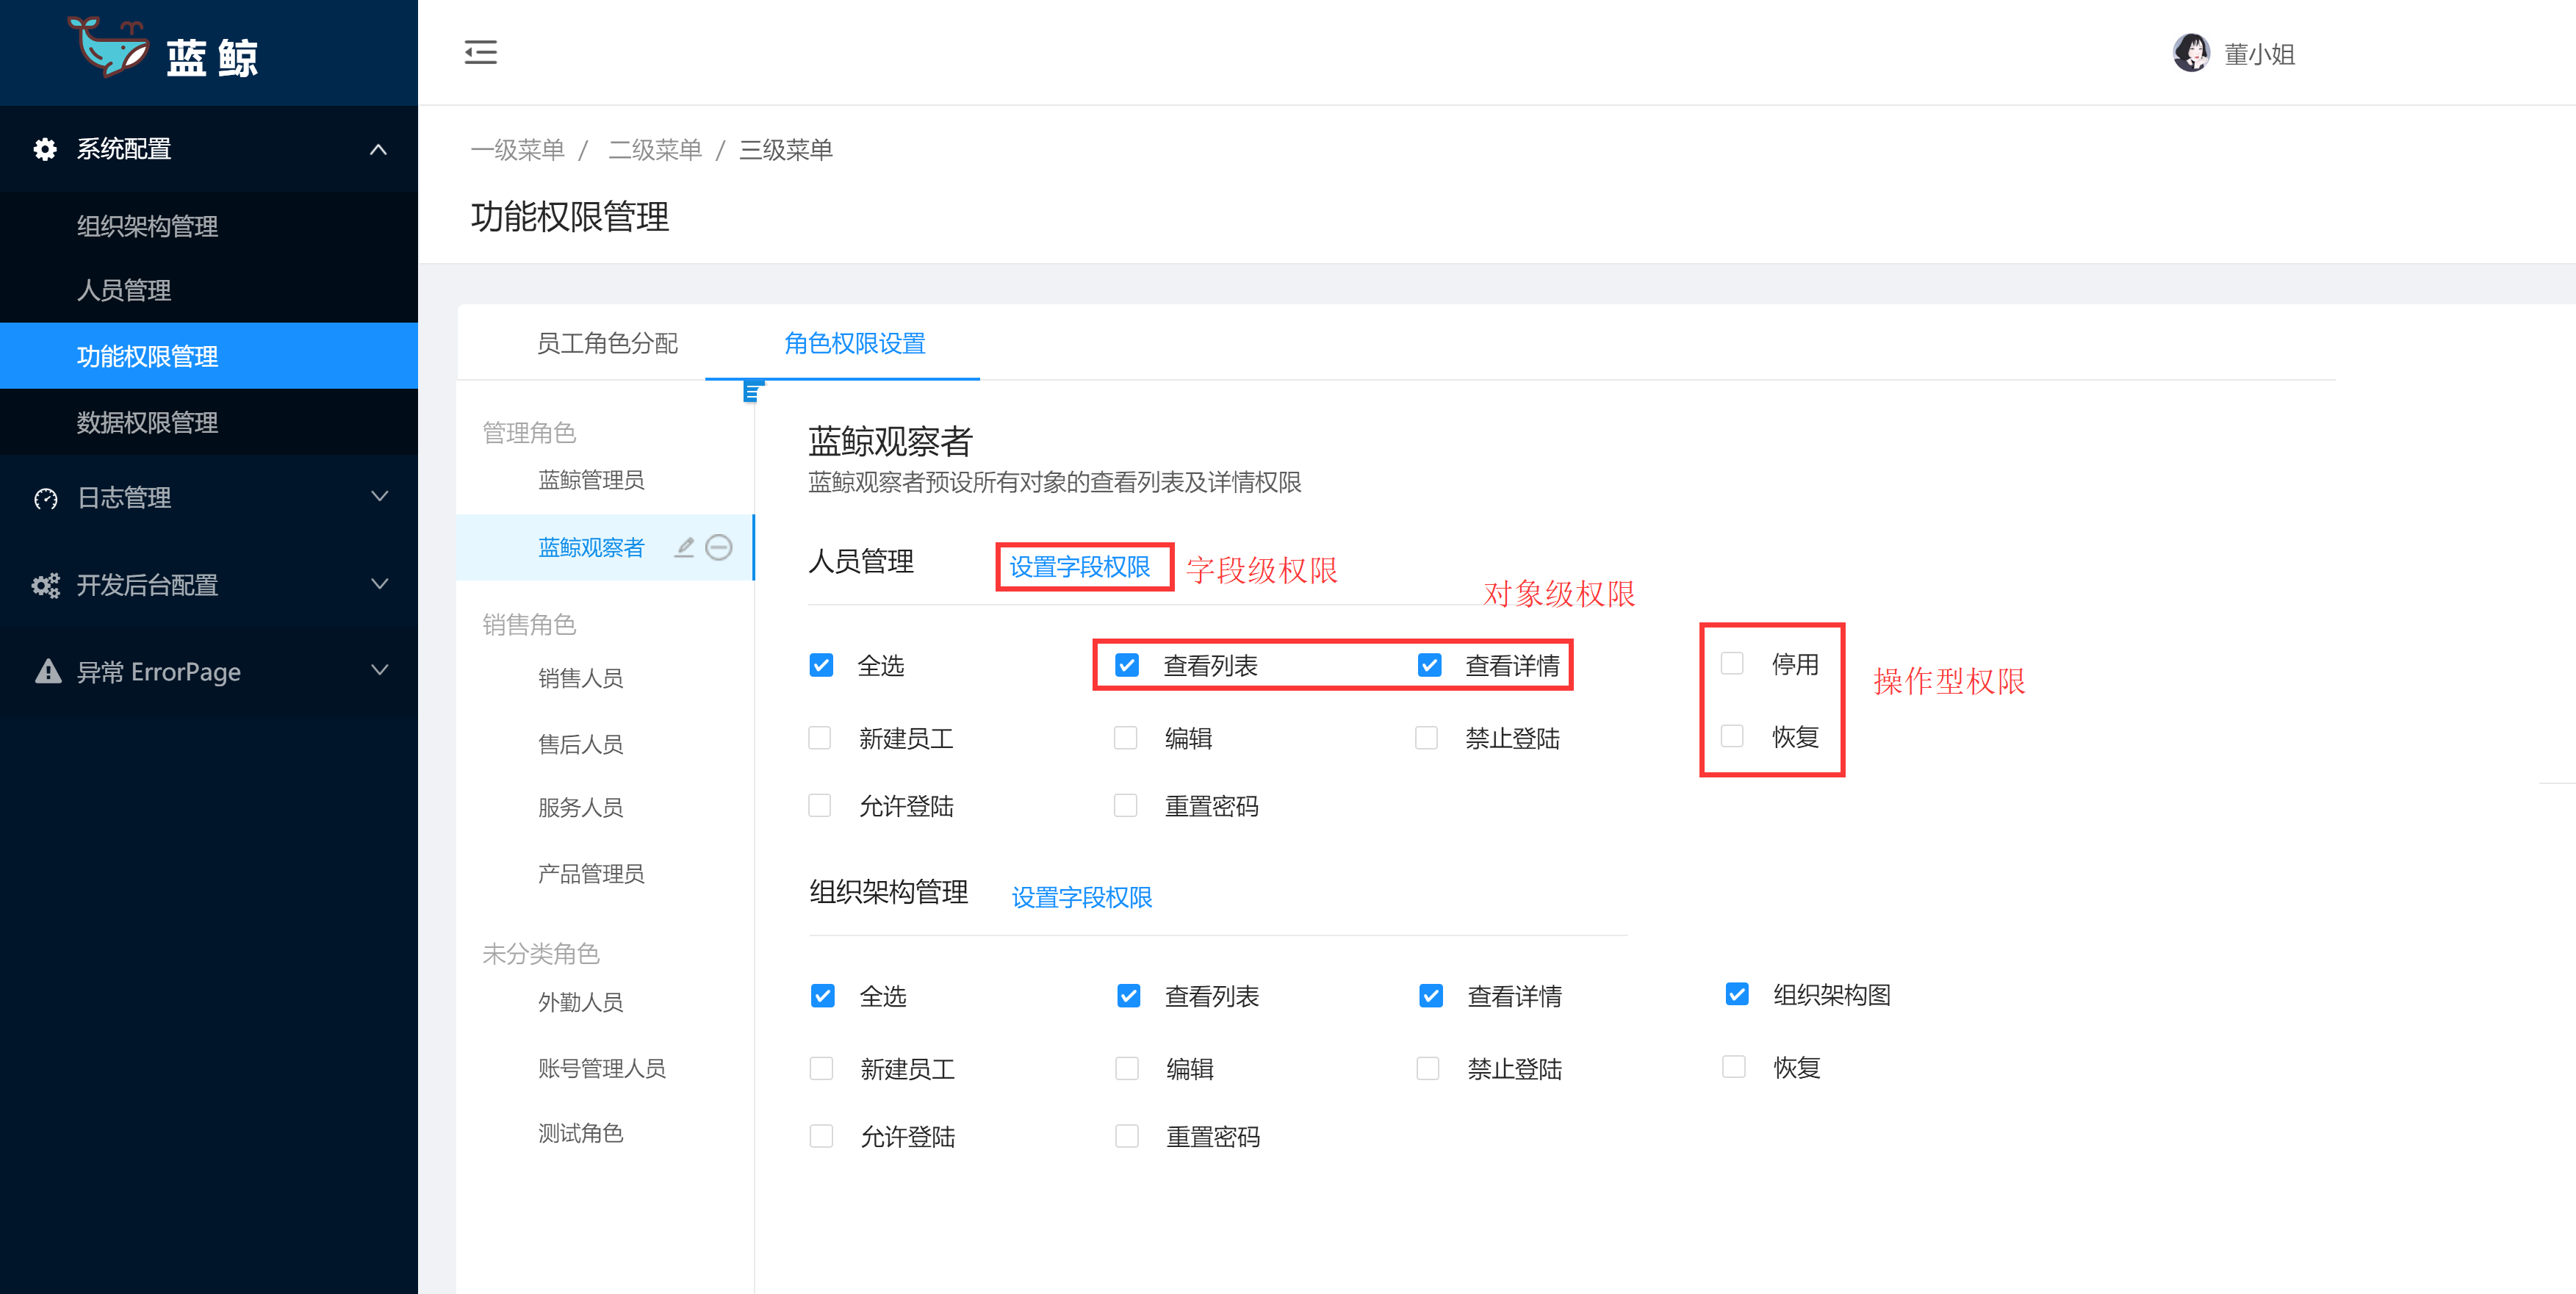2576x1294 pixels.
Task: Click 设置字段权限 next to 人员管理
Action: [x=1083, y=566]
